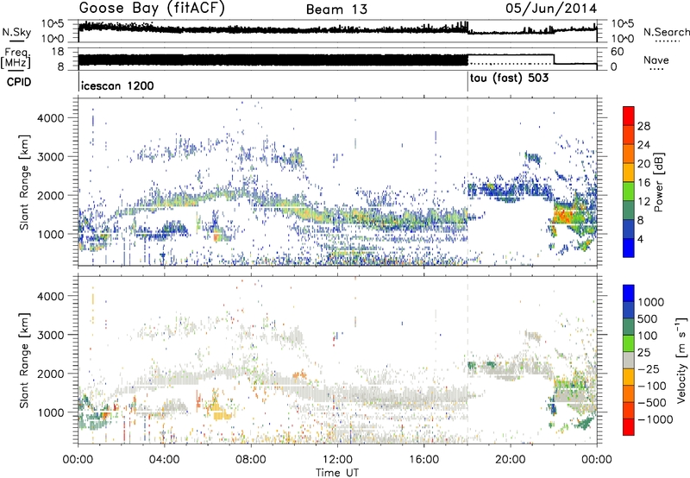
Task: Click the 'N.Search' legend label
Action: (666, 32)
